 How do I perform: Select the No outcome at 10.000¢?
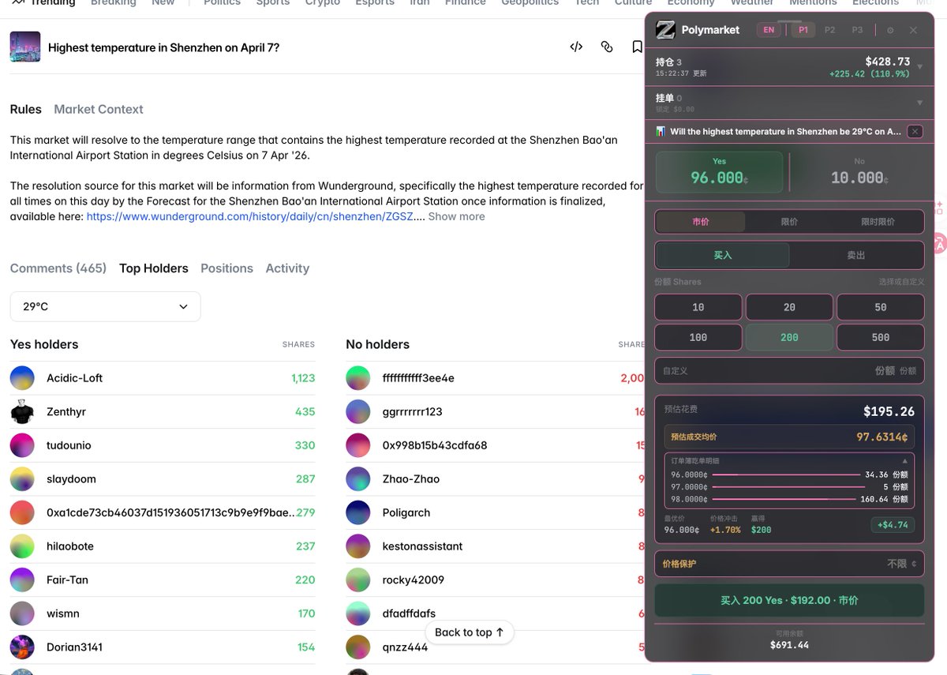pos(859,172)
